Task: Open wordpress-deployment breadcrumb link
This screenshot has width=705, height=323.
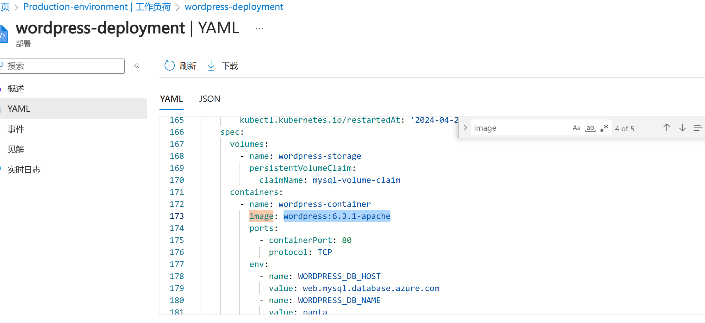Action: pos(234,7)
